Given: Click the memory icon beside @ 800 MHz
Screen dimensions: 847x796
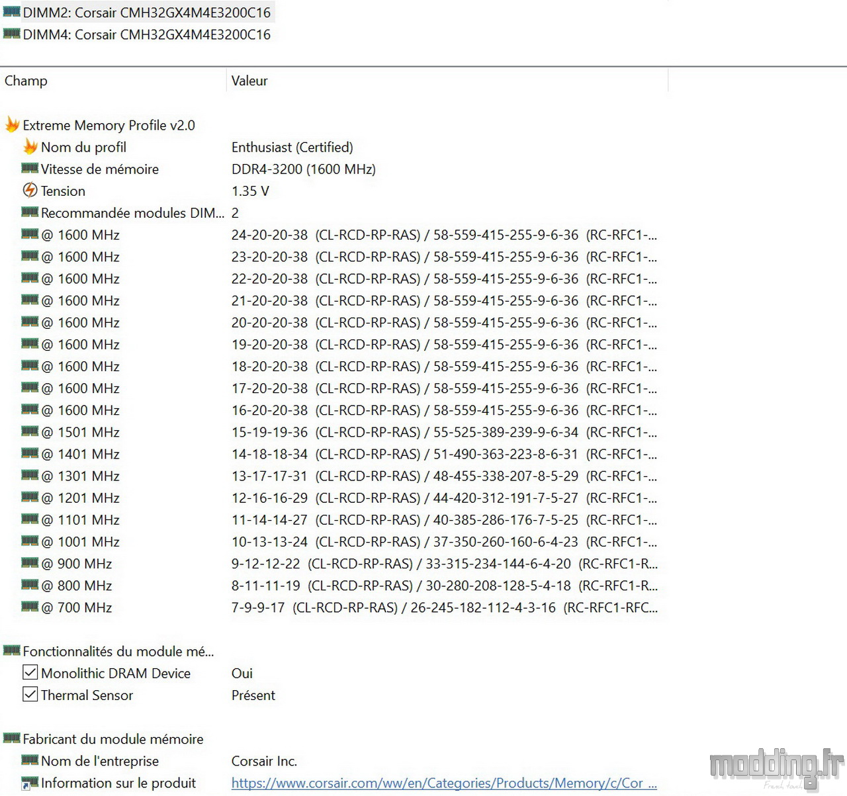Looking at the screenshot, I should point(30,584).
